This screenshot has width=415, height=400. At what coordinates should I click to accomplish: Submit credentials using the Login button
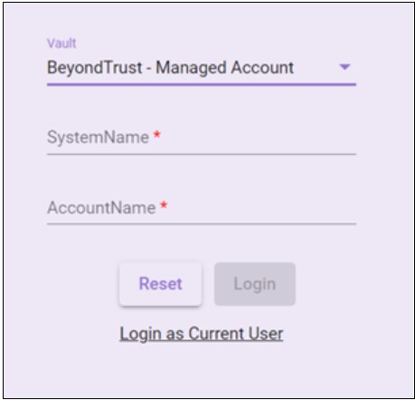click(255, 284)
